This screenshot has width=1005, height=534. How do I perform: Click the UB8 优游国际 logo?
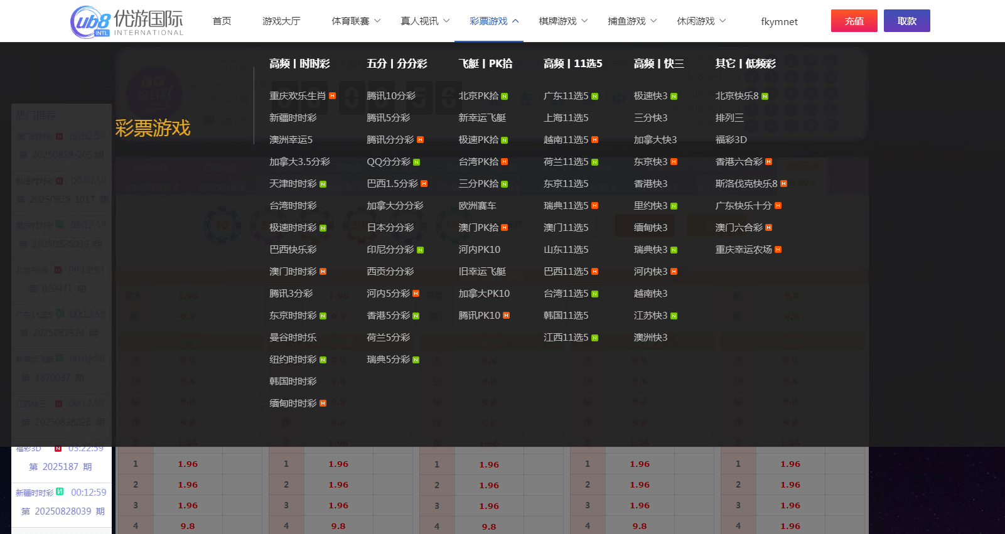(127, 21)
